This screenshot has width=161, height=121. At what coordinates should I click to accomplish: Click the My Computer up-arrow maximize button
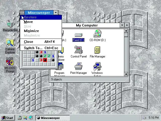(127, 25)
